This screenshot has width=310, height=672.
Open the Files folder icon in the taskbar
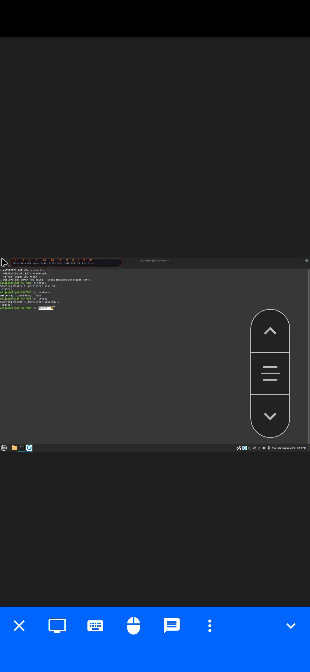[14, 448]
